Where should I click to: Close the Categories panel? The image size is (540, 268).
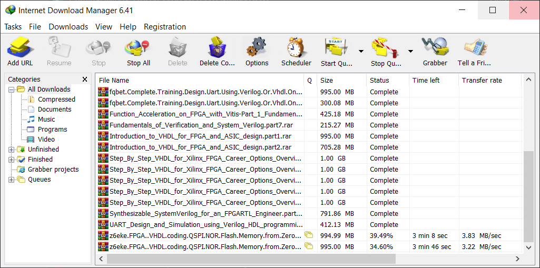(85, 80)
